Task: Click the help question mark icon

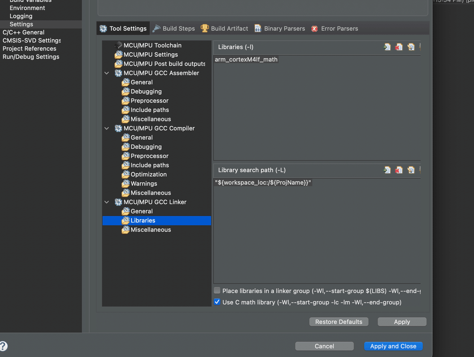Action: coord(4,346)
